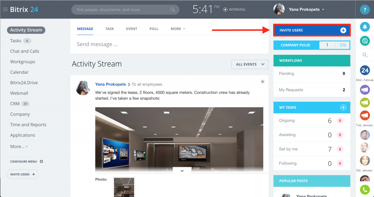Click the green phone call button
This screenshot has width=374, height=197.
[365, 190]
